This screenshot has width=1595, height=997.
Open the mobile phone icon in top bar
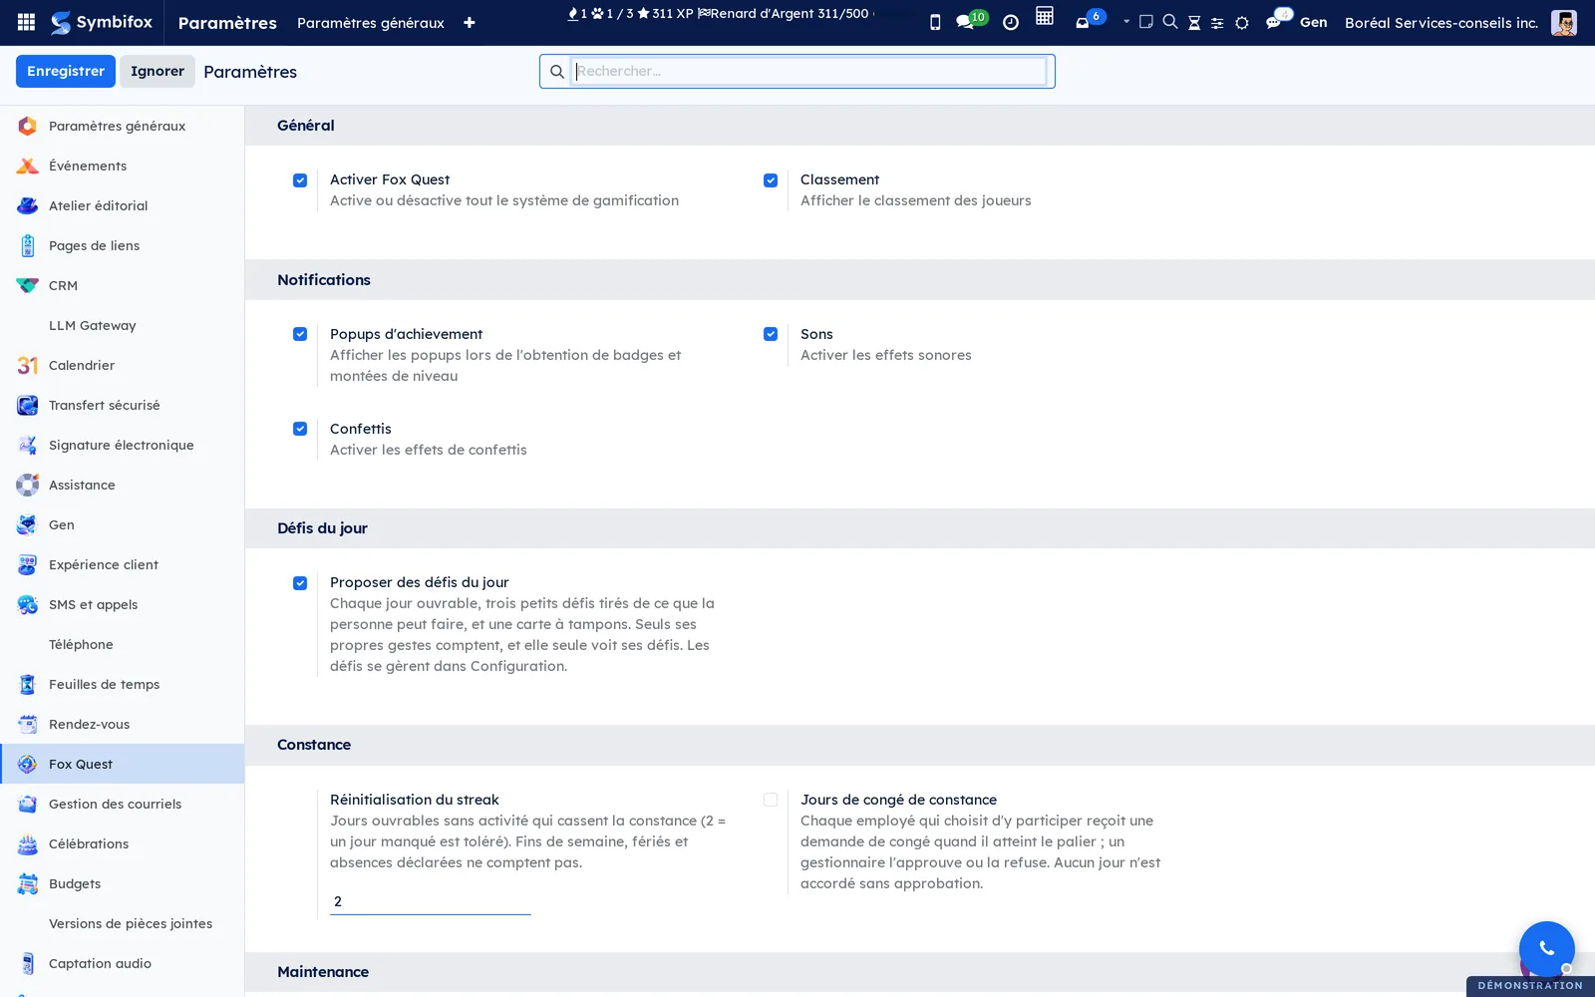(935, 22)
